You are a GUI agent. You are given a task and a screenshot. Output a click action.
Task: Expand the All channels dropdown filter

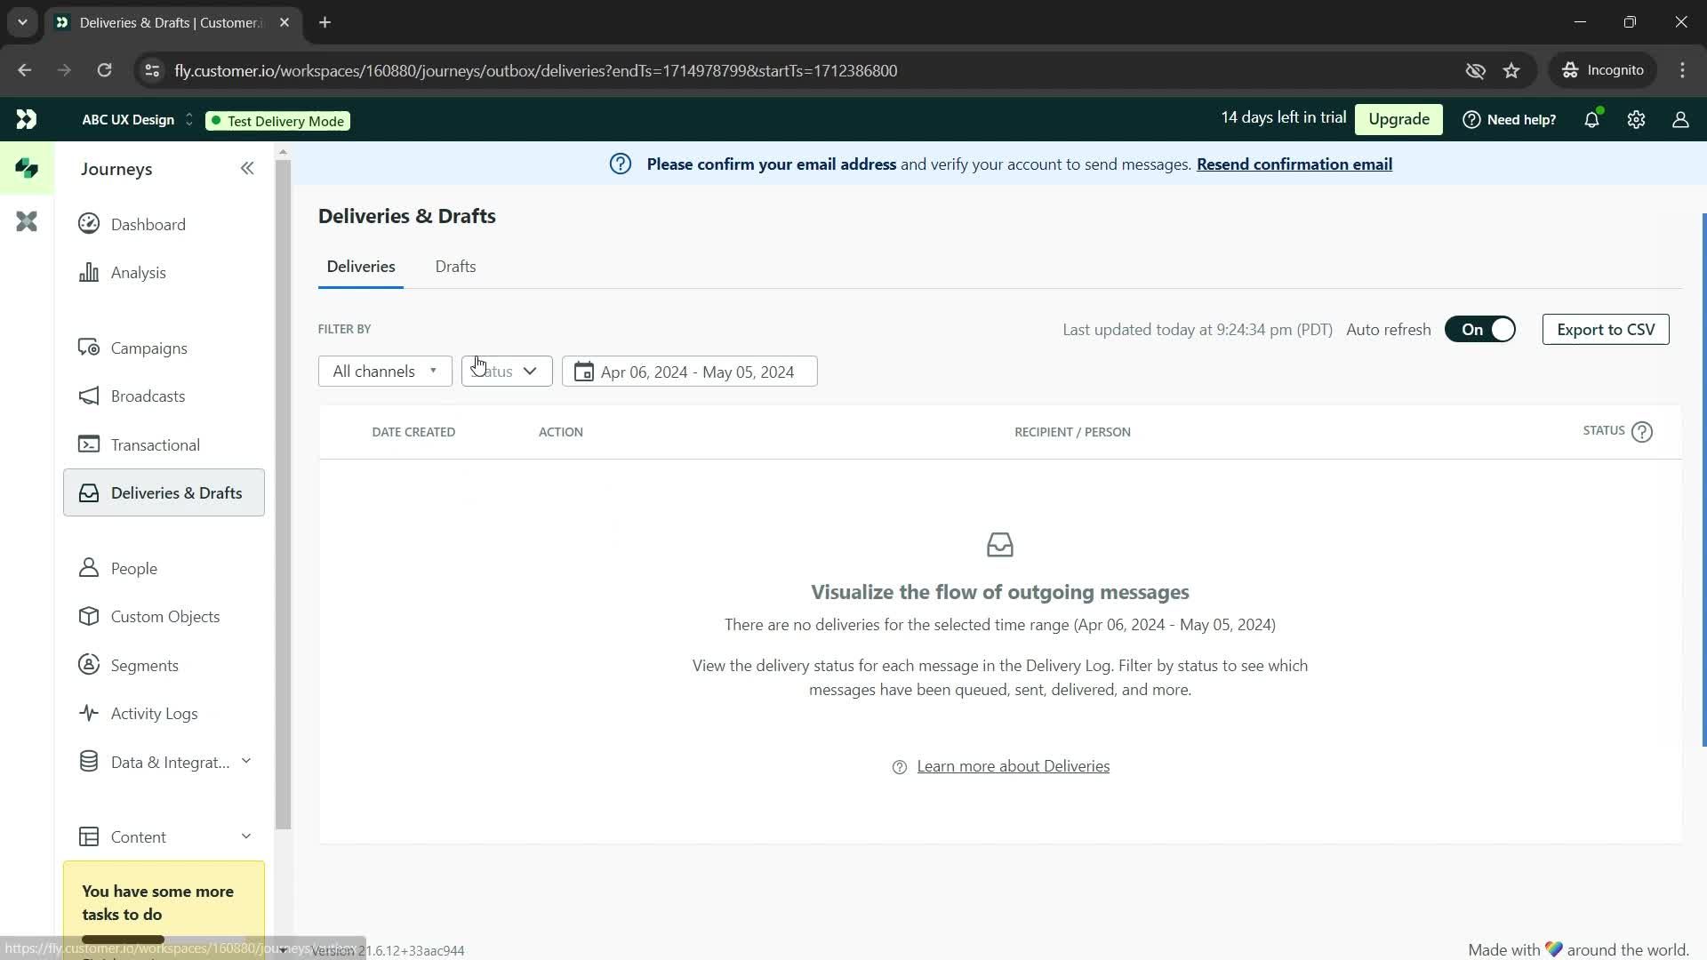(380, 371)
